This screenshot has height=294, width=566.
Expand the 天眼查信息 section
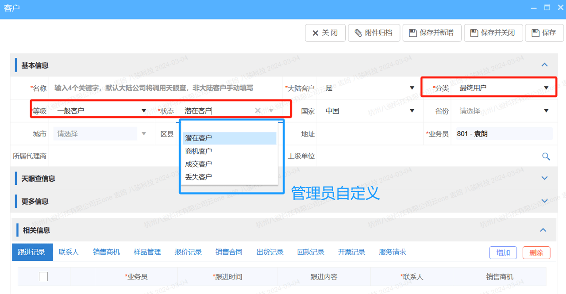(544, 178)
